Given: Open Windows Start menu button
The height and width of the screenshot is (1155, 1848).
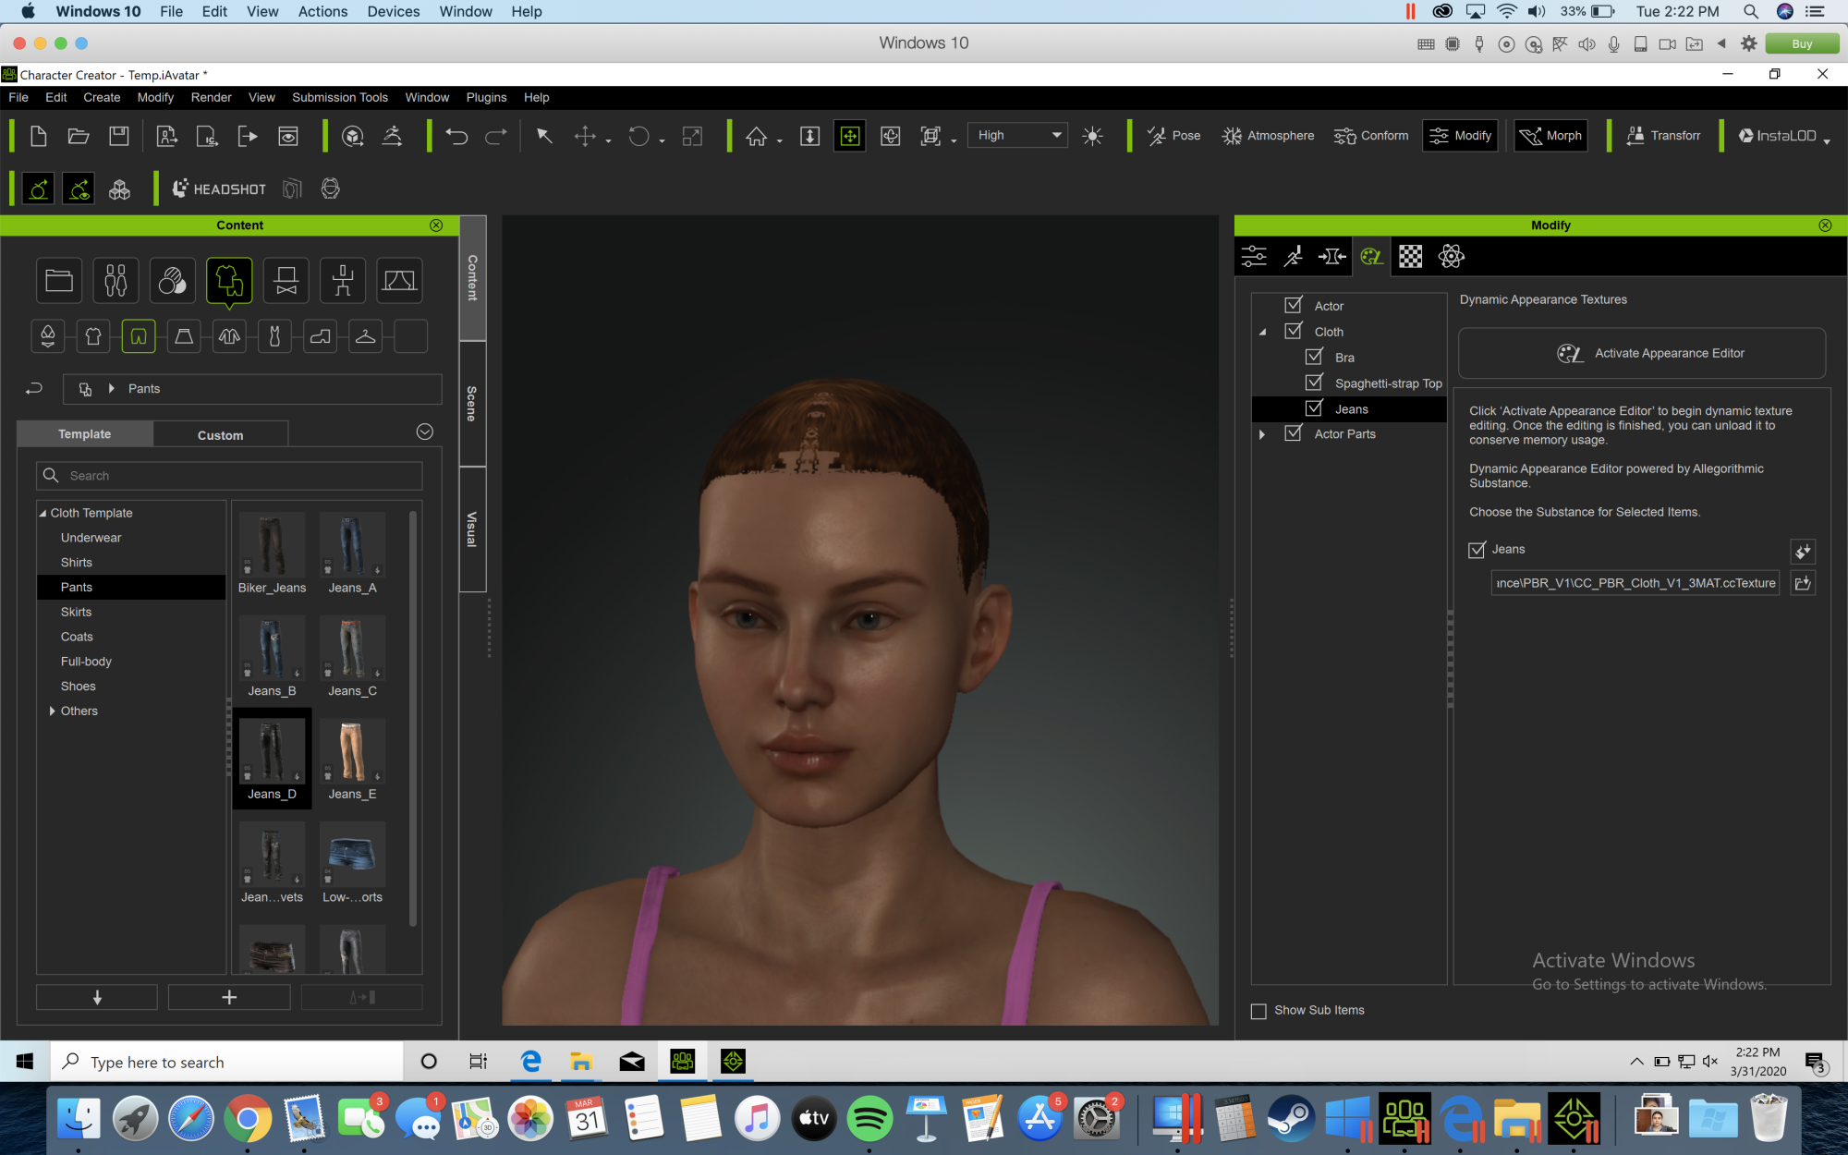Looking at the screenshot, I should (x=25, y=1062).
